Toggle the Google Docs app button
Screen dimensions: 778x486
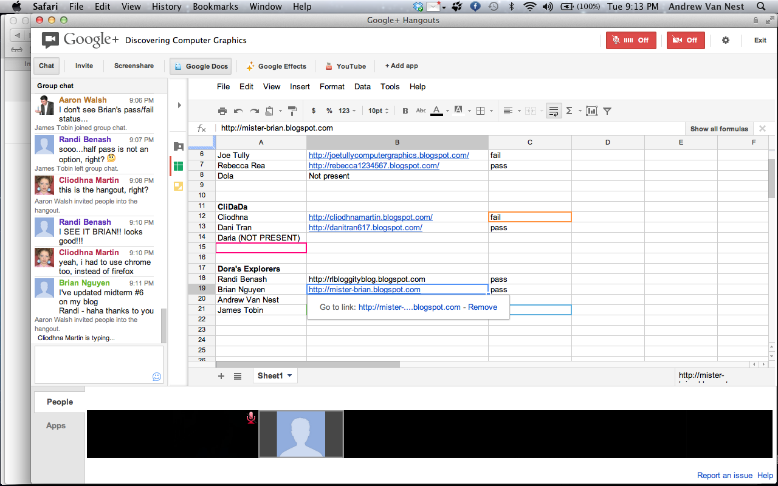(201, 66)
